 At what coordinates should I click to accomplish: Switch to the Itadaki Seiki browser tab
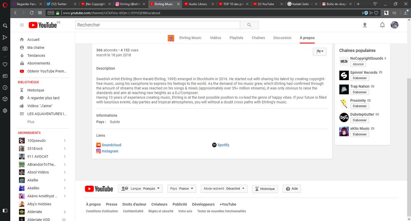[302, 4]
